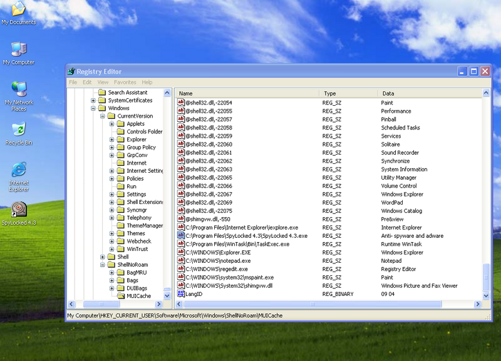The image size is (501, 361).
Task: Select the Internet Settings tree item
Action: [x=145, y=171]
